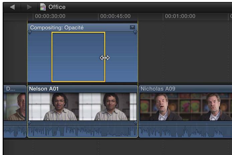Click ruler at 00:00:30:00 timecode
This screenshot has height=155, width=232.
(50, 16)
